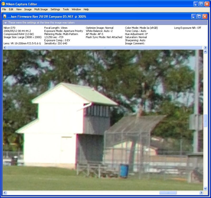This screenshot has height=198, width=211.
Task: Click 'Metering Mode: Multi-Pattern' text
Action: click(61, 34)
